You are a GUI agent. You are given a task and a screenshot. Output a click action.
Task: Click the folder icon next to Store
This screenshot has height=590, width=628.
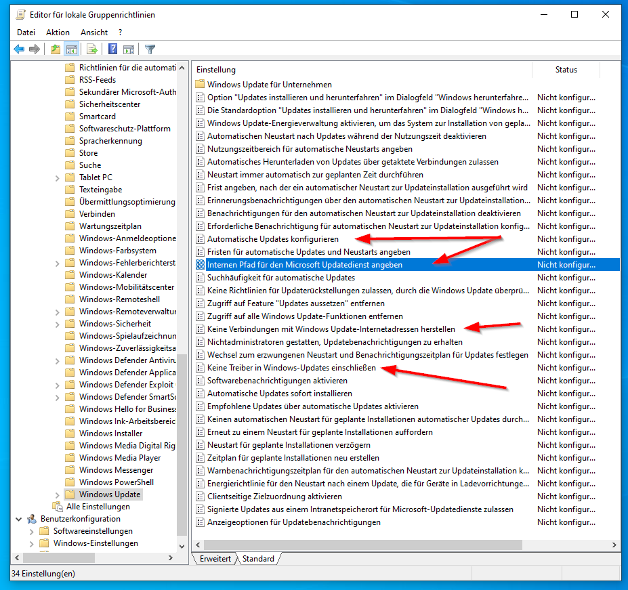pyautogui.click(x=70, y=153)
